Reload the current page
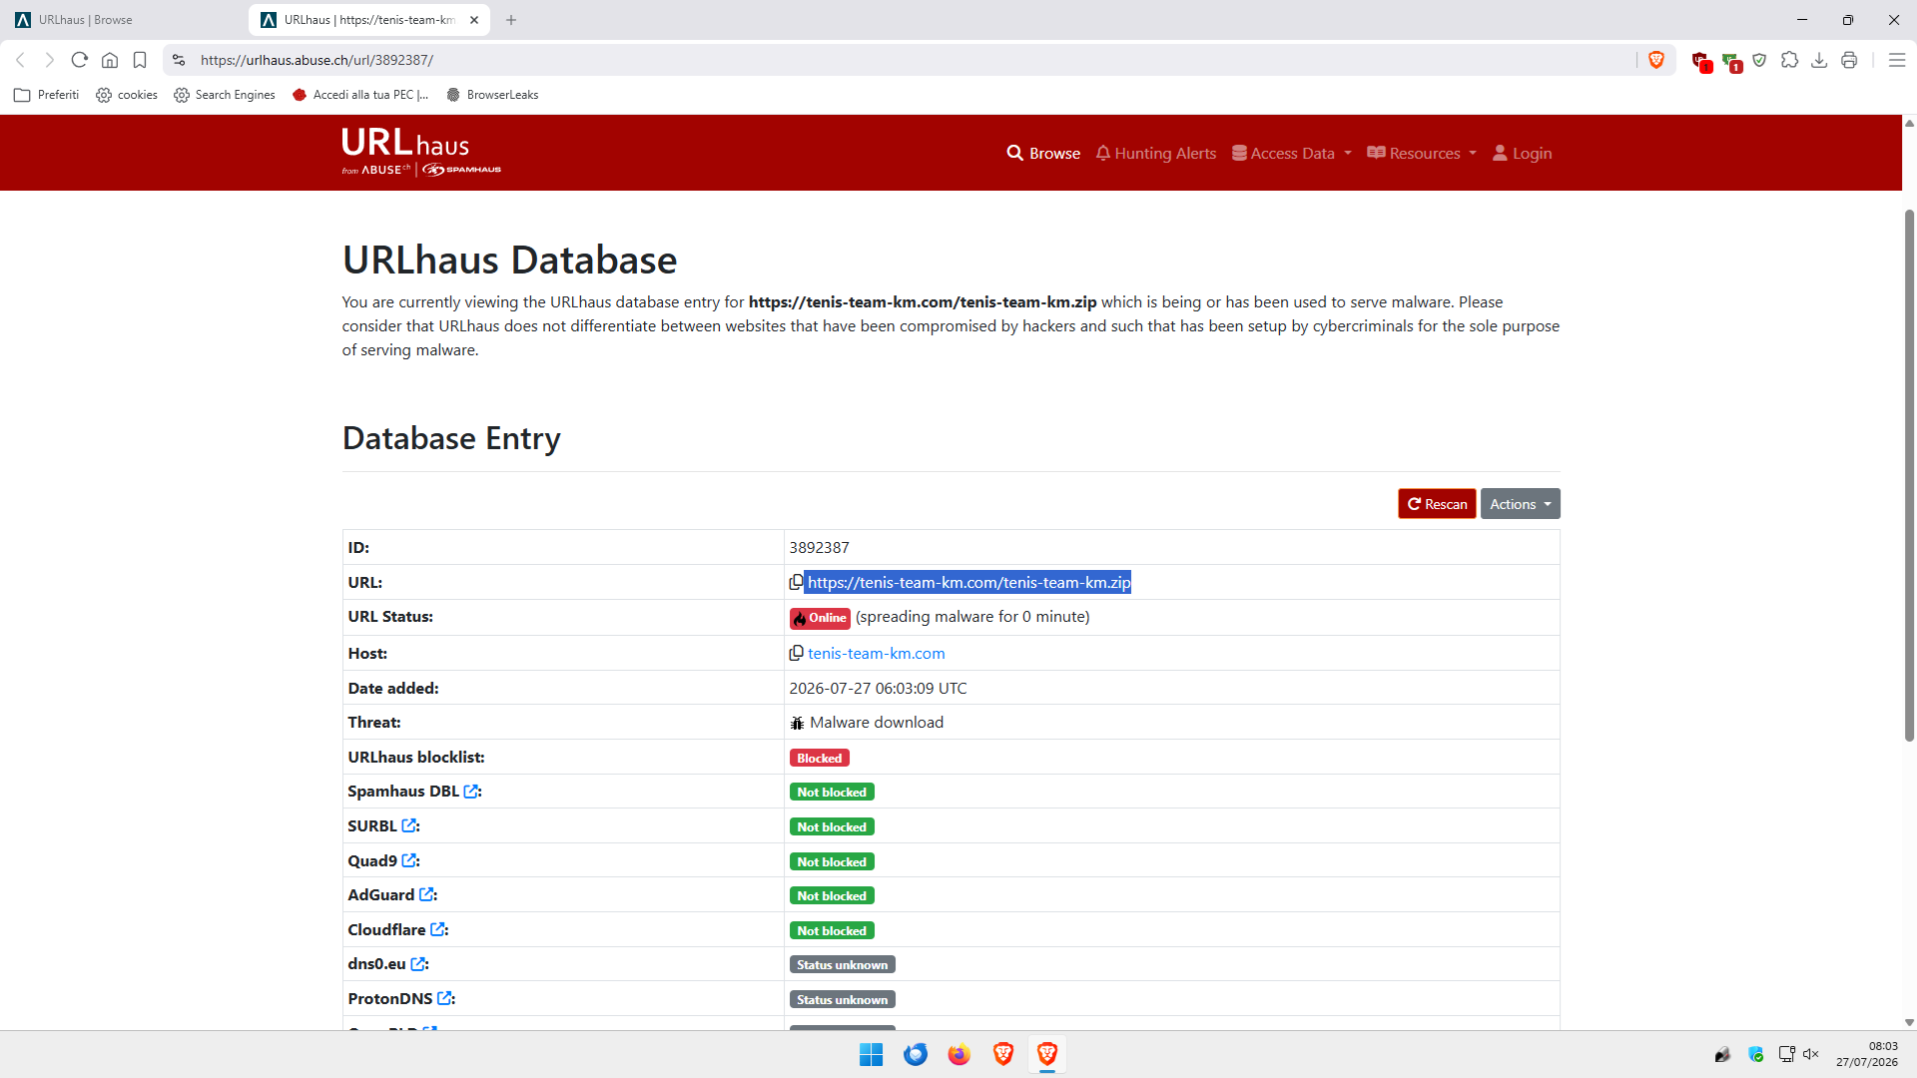Image resolution: width=1917 pixels, height=1078 pixels. (80, 60)
